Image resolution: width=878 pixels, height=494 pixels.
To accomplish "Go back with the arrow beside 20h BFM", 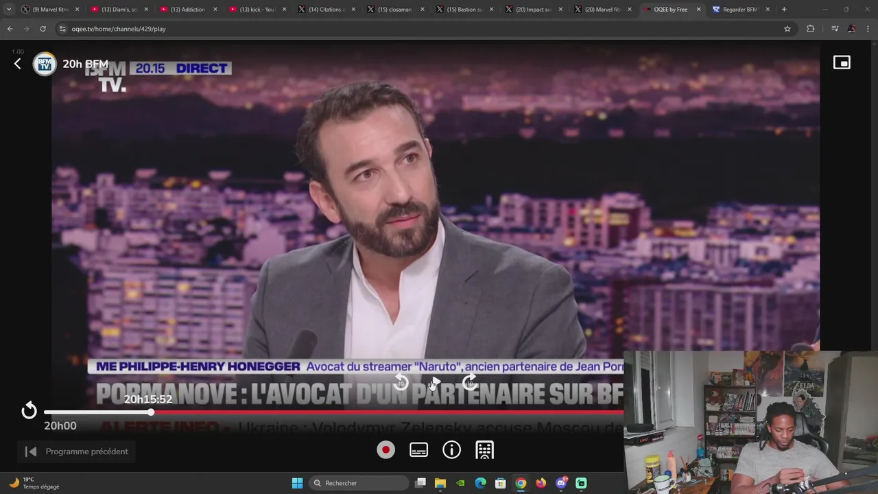I will (x=18, y=64).
